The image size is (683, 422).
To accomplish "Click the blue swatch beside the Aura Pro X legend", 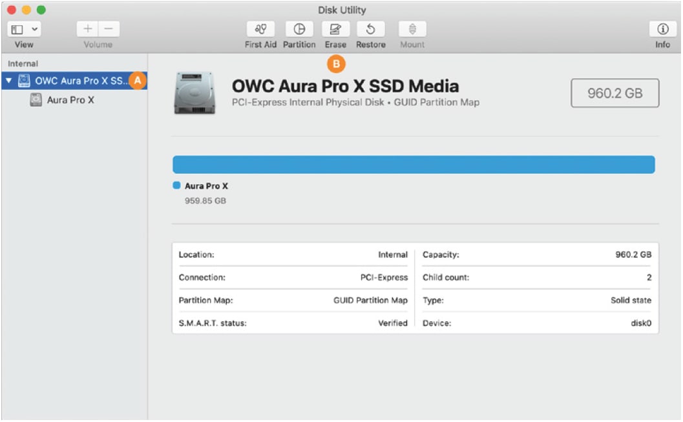I will [176, 186].
